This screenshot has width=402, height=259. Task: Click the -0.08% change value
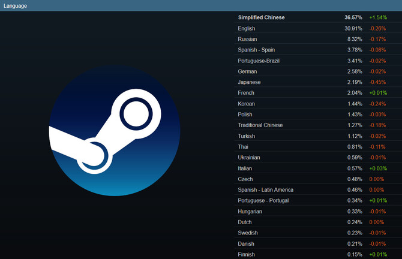click(377, 50)
